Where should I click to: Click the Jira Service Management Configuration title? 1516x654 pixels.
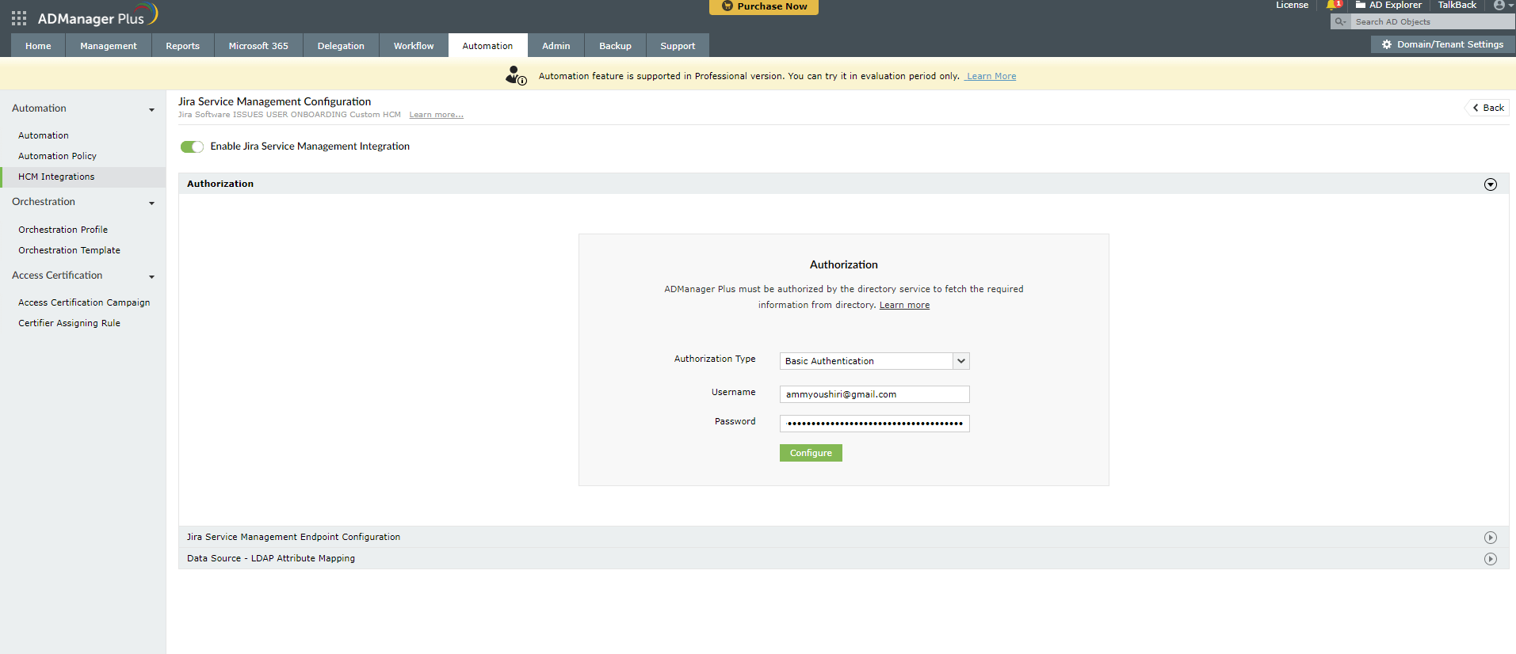[274, 101]
